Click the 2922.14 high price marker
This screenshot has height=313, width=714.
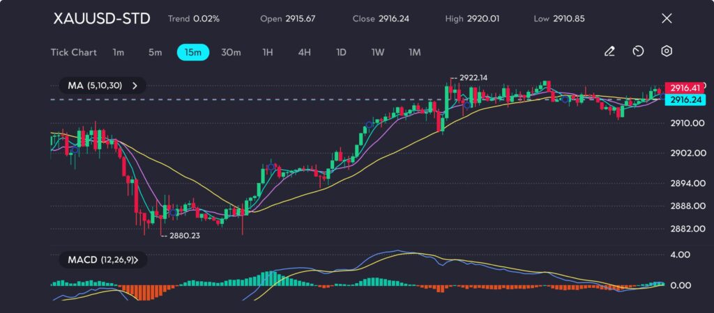473,78
